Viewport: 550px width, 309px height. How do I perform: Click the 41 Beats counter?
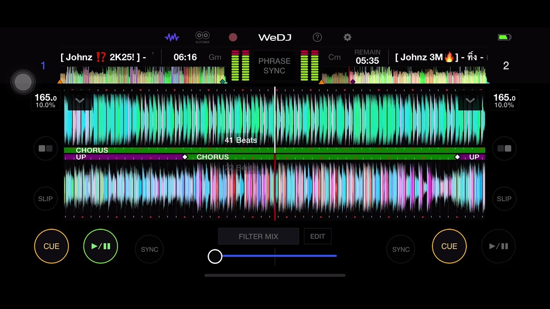pos(241,140)
